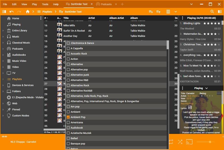
Task: Switch to the Podcasts tab
Action: (x=104, y=4)
